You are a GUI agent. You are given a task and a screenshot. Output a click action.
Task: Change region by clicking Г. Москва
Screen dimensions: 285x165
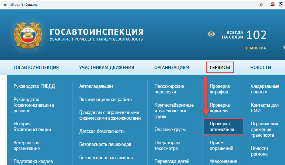coord(256,48)
